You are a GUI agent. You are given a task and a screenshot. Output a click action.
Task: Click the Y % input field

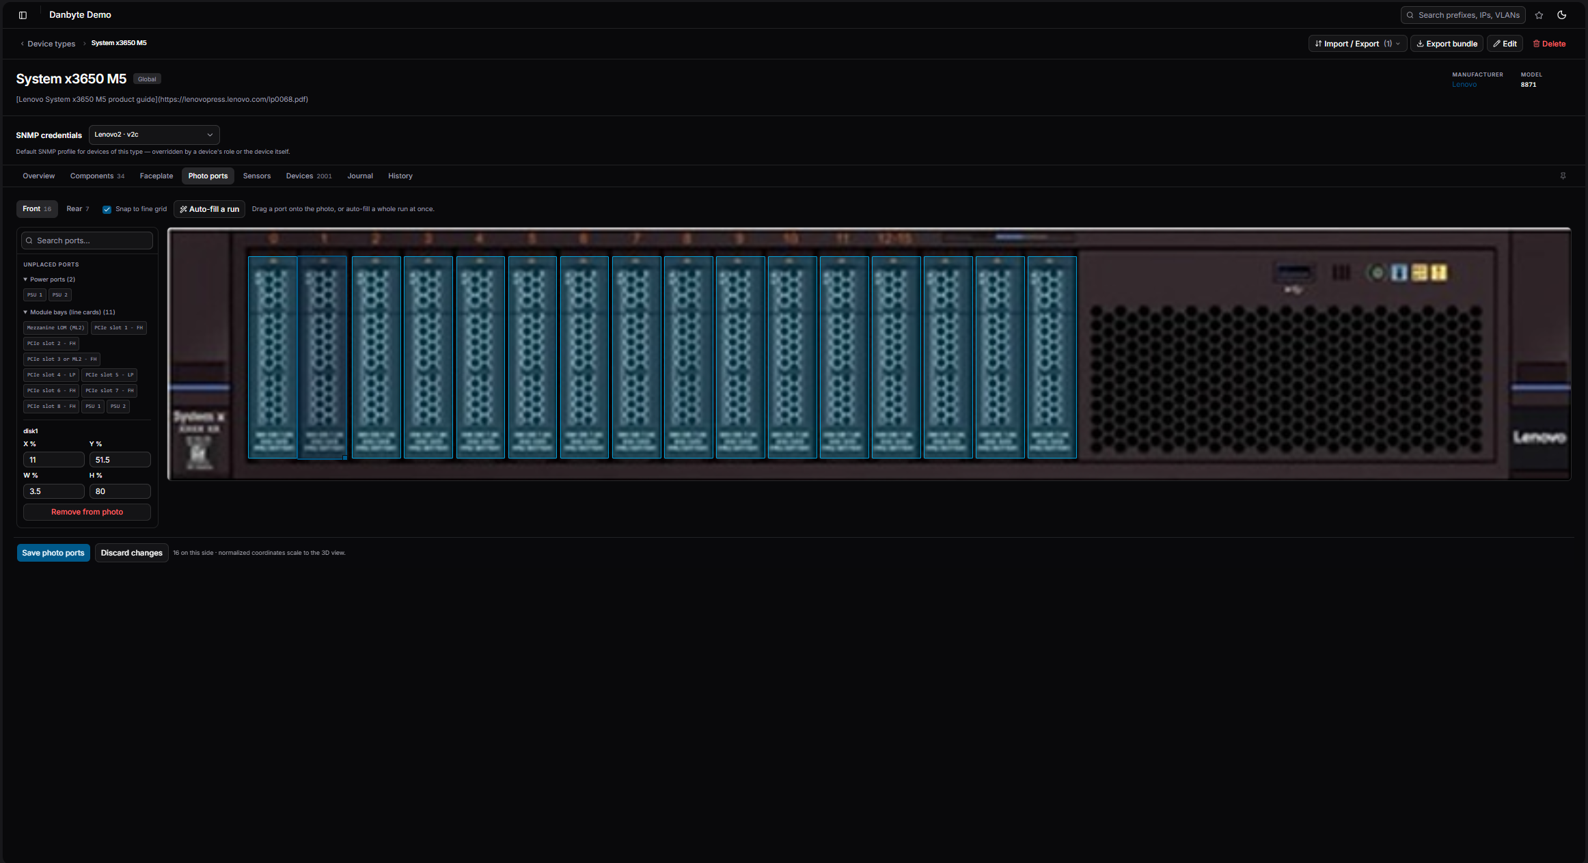(120, 460)
